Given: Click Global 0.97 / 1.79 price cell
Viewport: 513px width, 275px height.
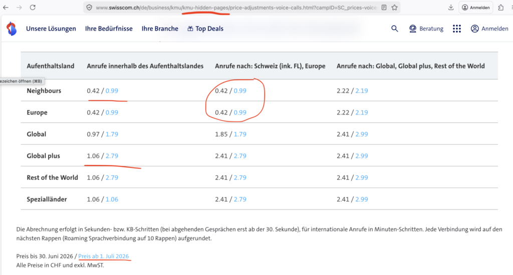Looking at the screenshot, I should click(102, 134).
